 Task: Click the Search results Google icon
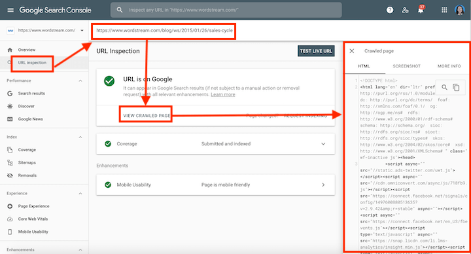pyautogui.click(x=10, y=94)
